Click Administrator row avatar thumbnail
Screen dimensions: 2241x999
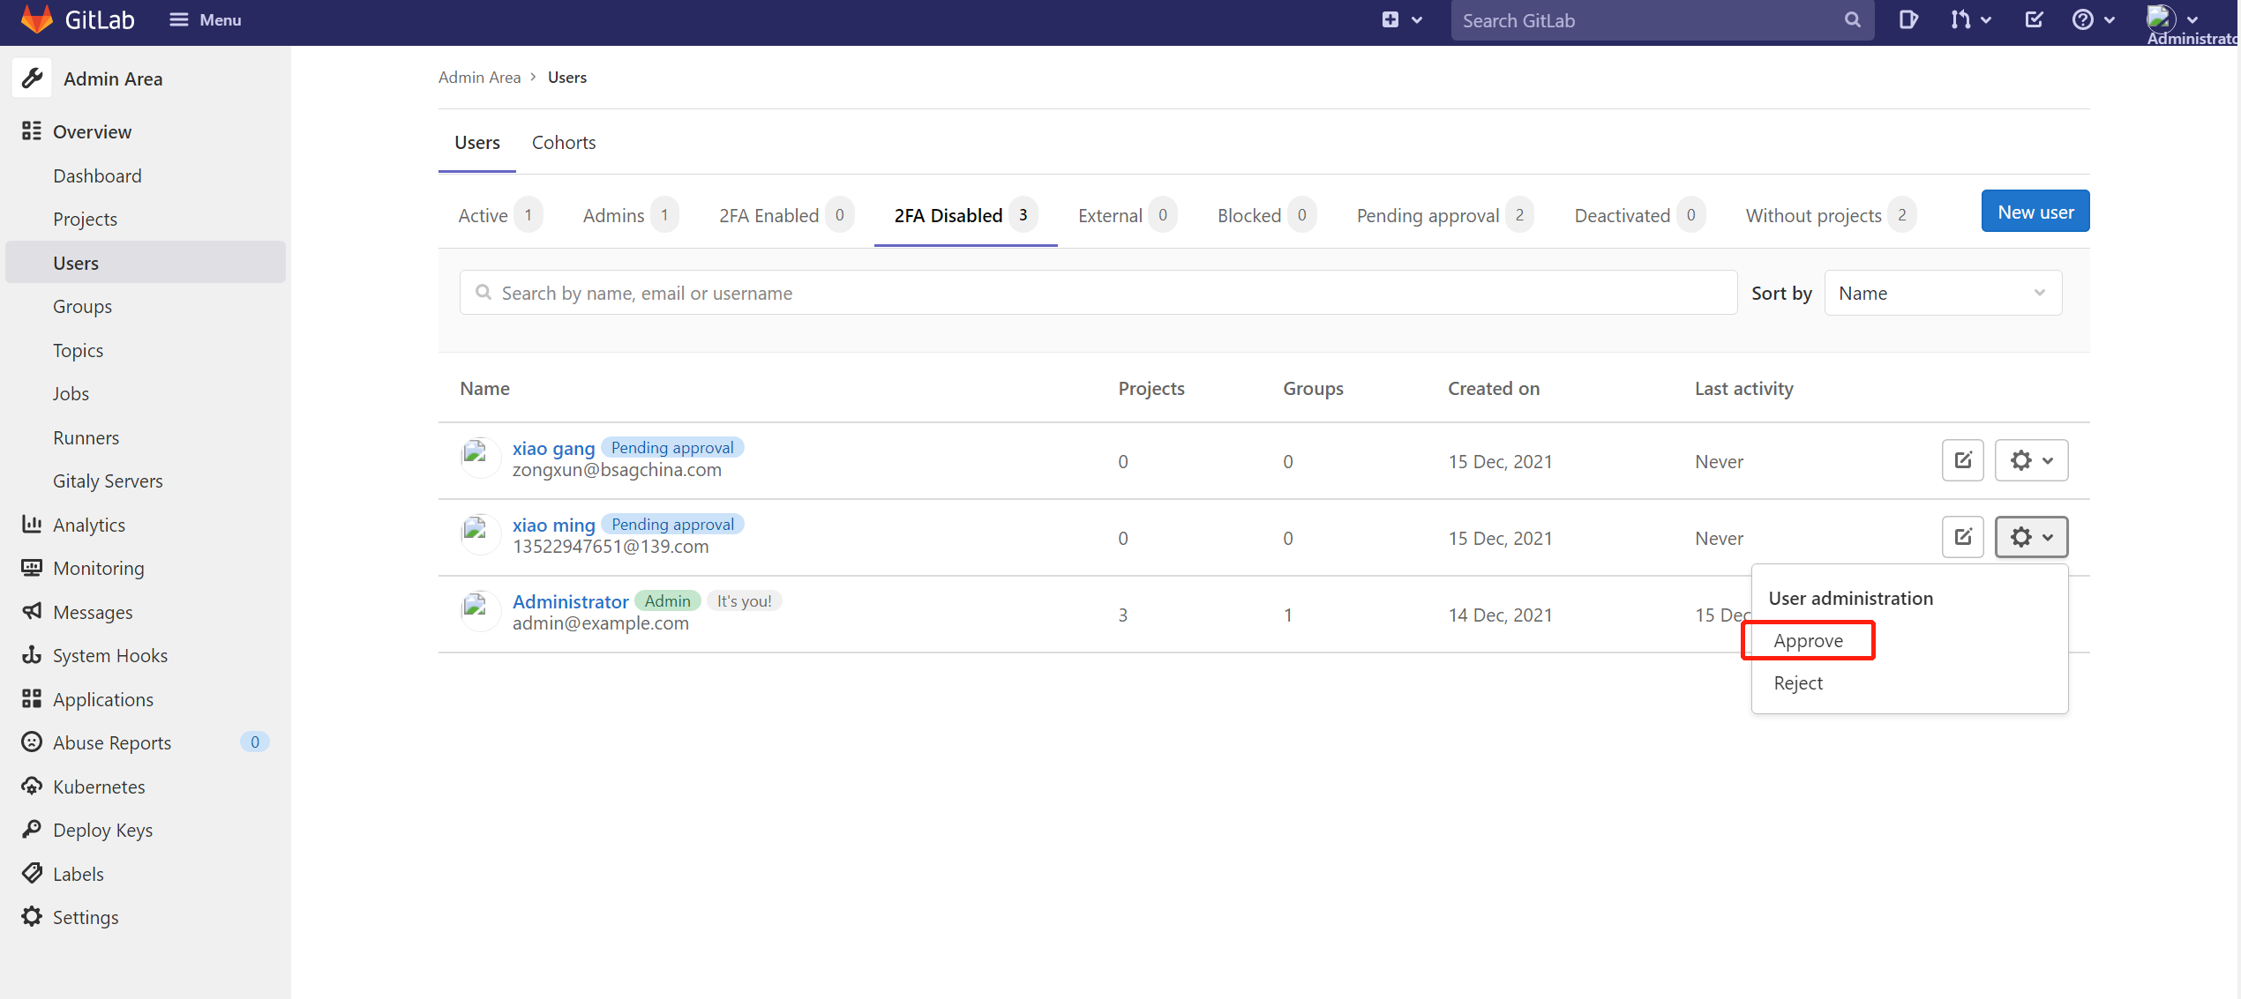point(480,612)
